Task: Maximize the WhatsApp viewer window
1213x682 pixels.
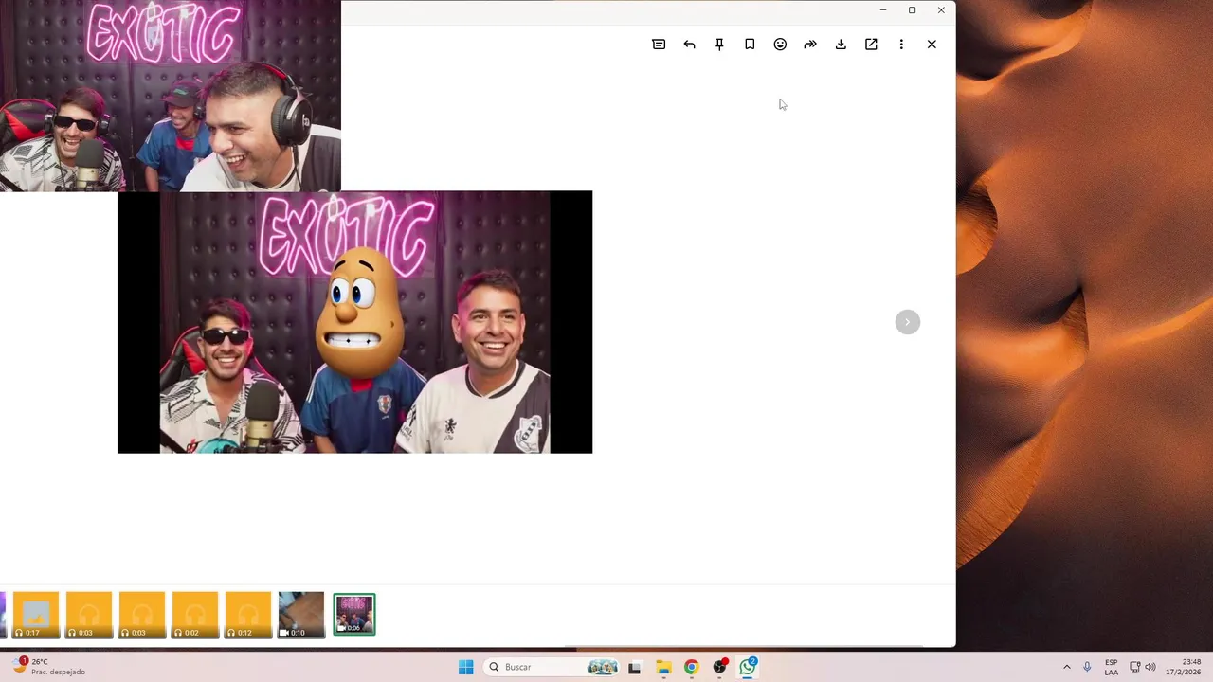Action: coord(912,10)
